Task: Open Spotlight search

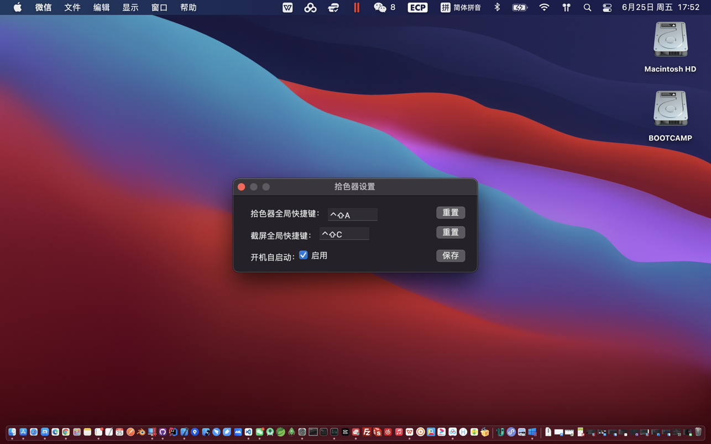Action: coord(587,7)
